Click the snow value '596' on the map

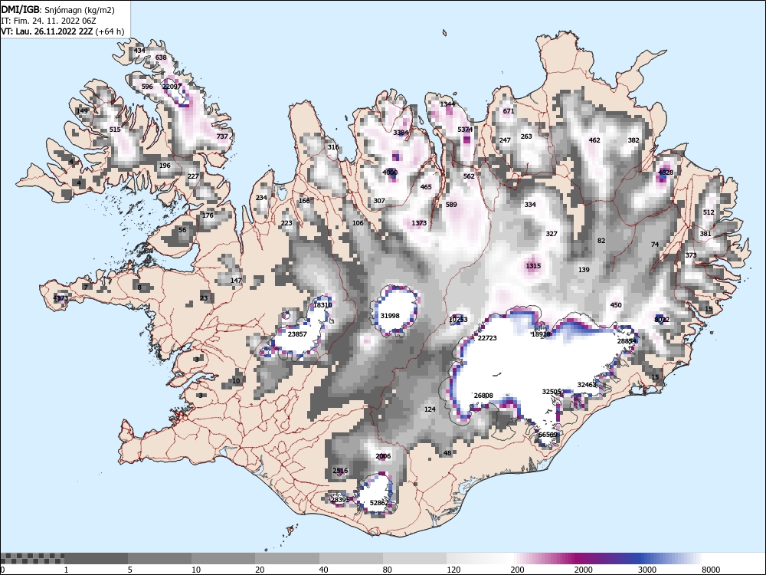[x=147, y=87]
